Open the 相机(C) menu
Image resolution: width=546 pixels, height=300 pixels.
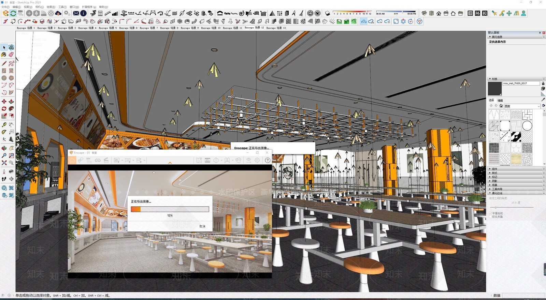39,7
